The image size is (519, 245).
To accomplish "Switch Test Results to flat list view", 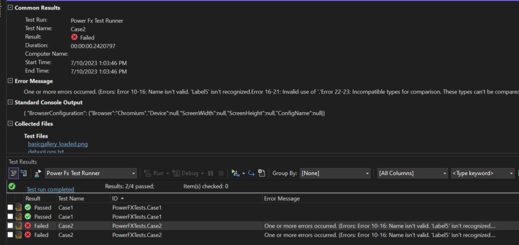I will [14, 173].
